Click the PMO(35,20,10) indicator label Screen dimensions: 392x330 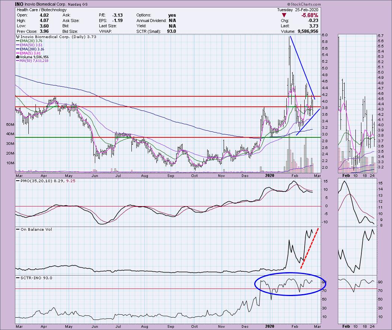pos(48,181)
